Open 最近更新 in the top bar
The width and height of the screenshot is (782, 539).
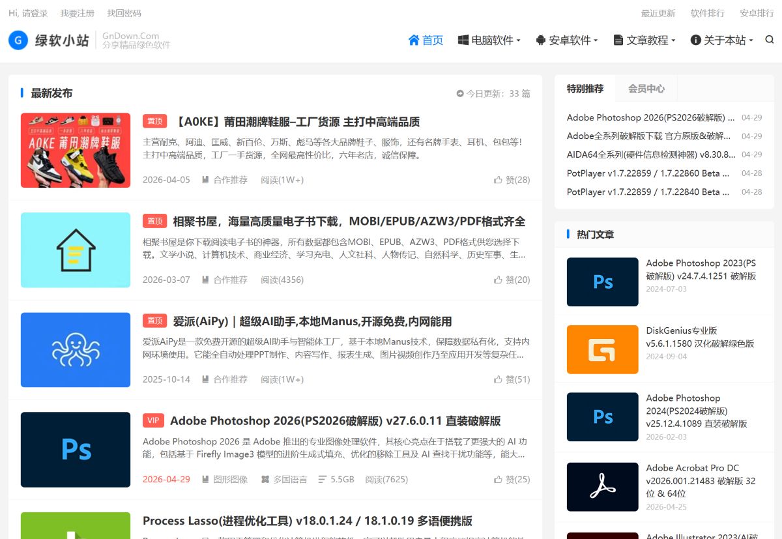point(658,13)
